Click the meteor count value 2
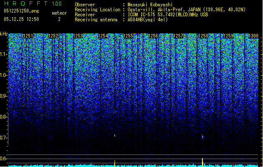 click(x=59, y=19)
